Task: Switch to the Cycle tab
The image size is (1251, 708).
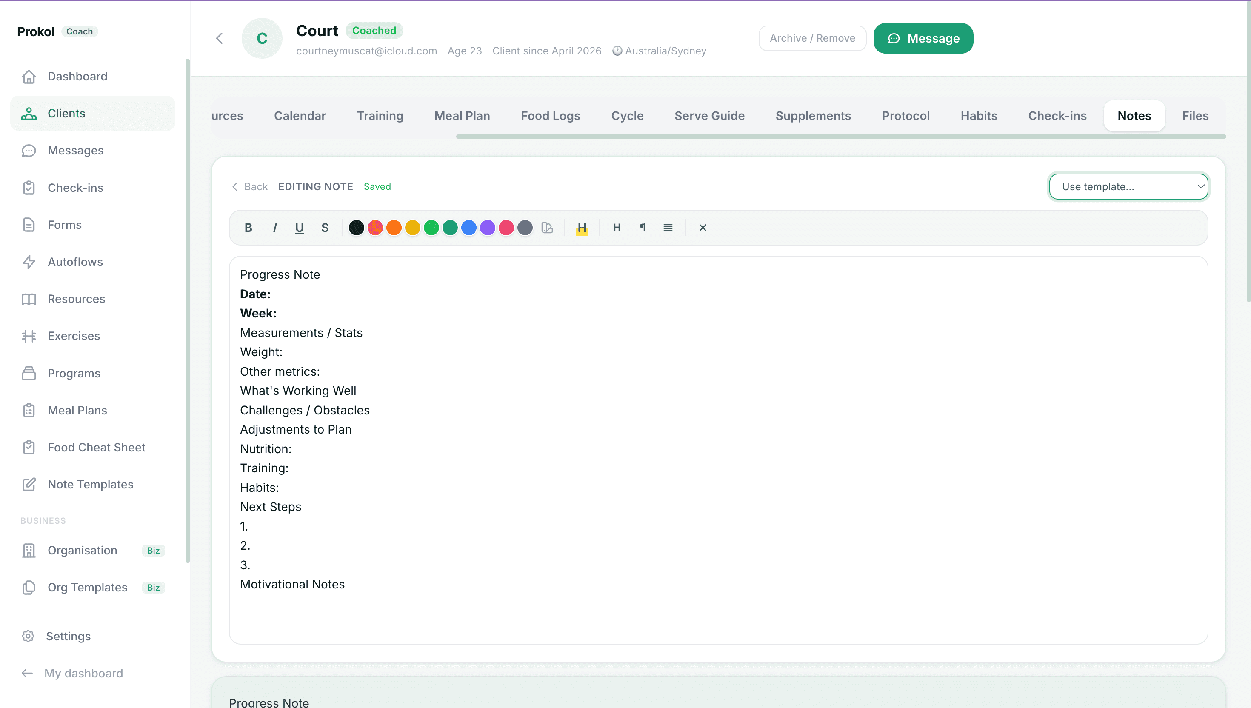Action: [627, 116]
